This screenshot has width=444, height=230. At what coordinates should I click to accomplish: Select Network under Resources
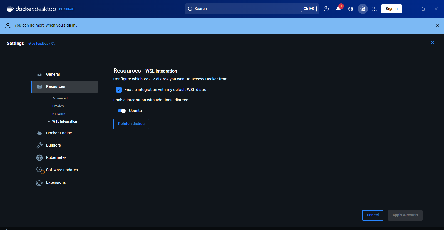point(59,114)
